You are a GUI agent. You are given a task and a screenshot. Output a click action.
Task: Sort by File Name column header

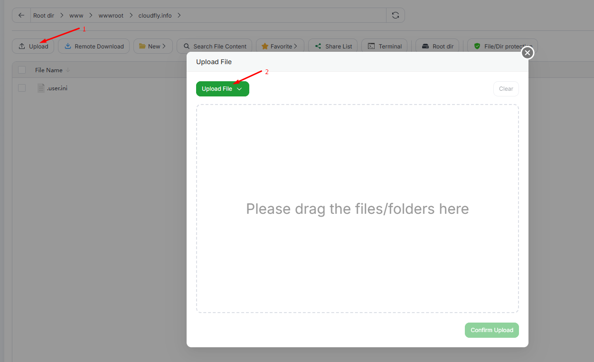coord(49,70)
